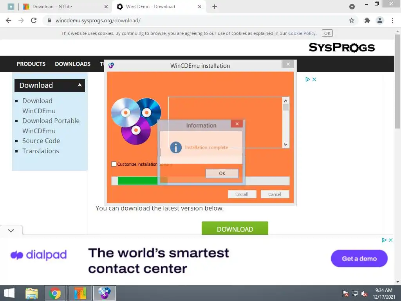
Task: Open the Download WinCDEmu sidebar link
Action: click(39, 106)
